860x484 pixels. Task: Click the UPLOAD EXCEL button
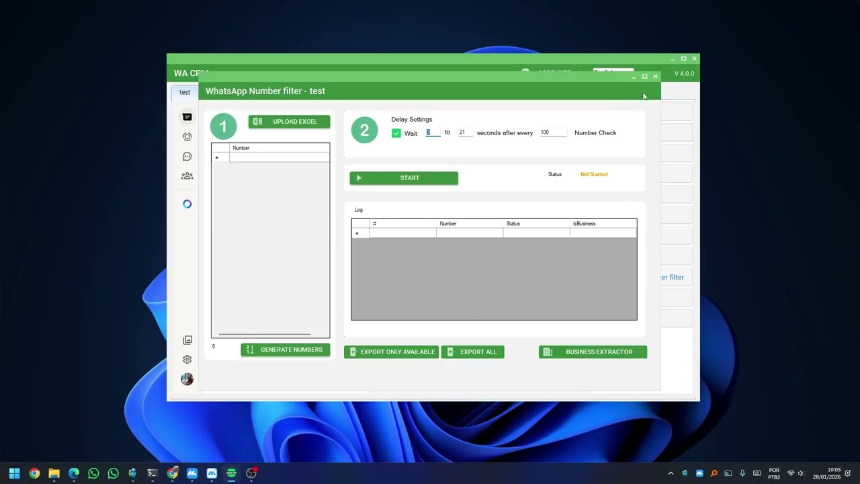click(x=289, y=122)
